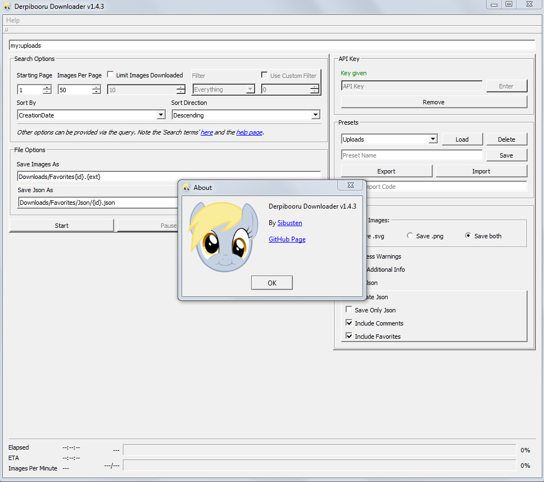Click the app icon in main title bar
Screen dimensions: 544x482
tap(7, 6)
